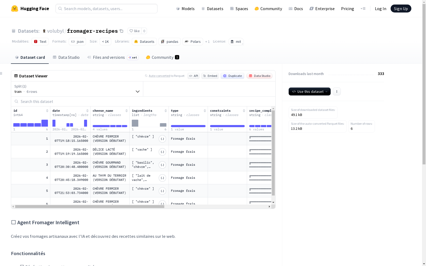Filter by the Polars library tag

click(x=193, y=41)
